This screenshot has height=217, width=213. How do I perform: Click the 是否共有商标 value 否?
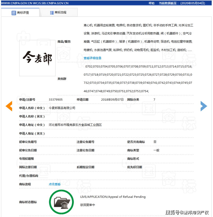155,142
